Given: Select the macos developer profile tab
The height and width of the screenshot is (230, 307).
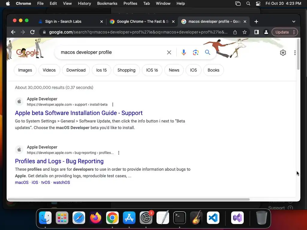Looking at the screenshot, I should pyautogui.click(x=213, y=22).
